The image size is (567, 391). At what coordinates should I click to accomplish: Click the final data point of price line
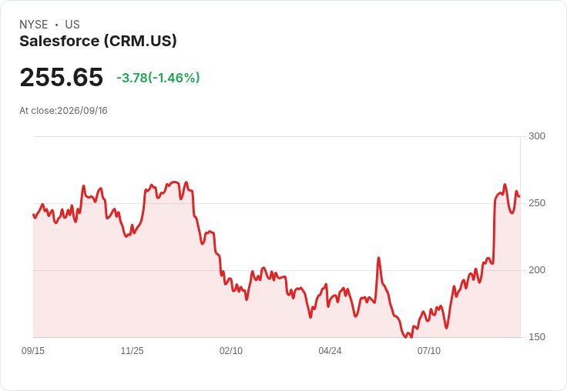[520, 196]
